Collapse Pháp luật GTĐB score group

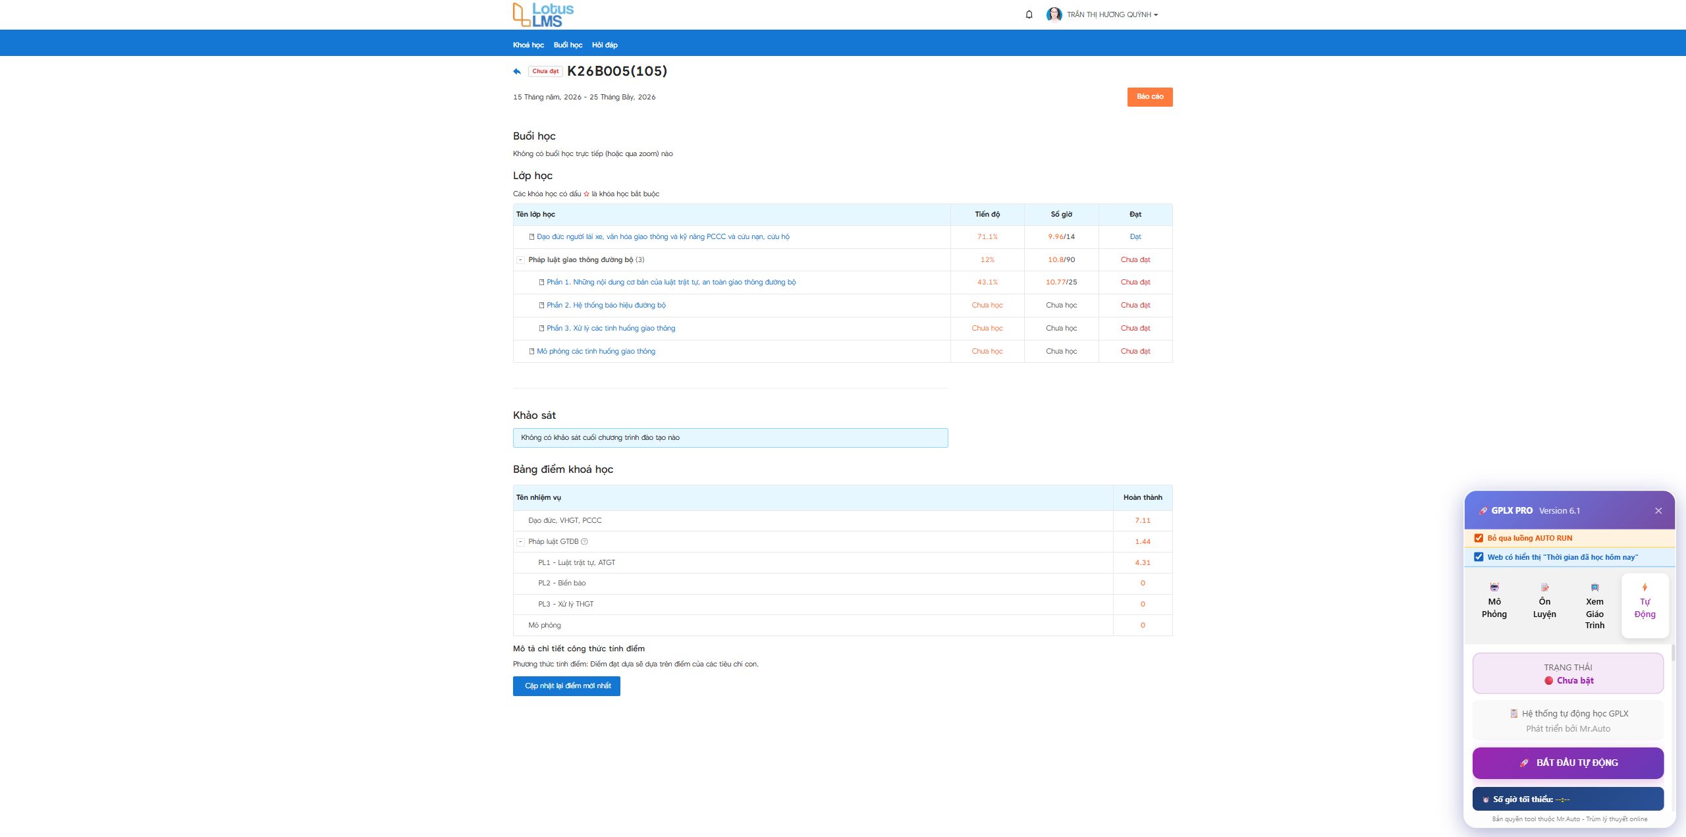520,542
